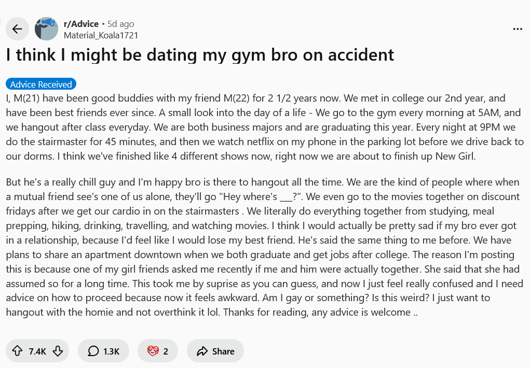Click the award count number 2
This screenshot has height=368, width=530.
point(166,351)
